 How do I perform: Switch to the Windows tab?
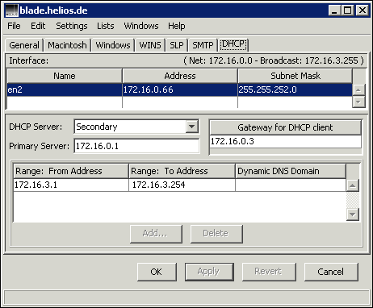113,45
